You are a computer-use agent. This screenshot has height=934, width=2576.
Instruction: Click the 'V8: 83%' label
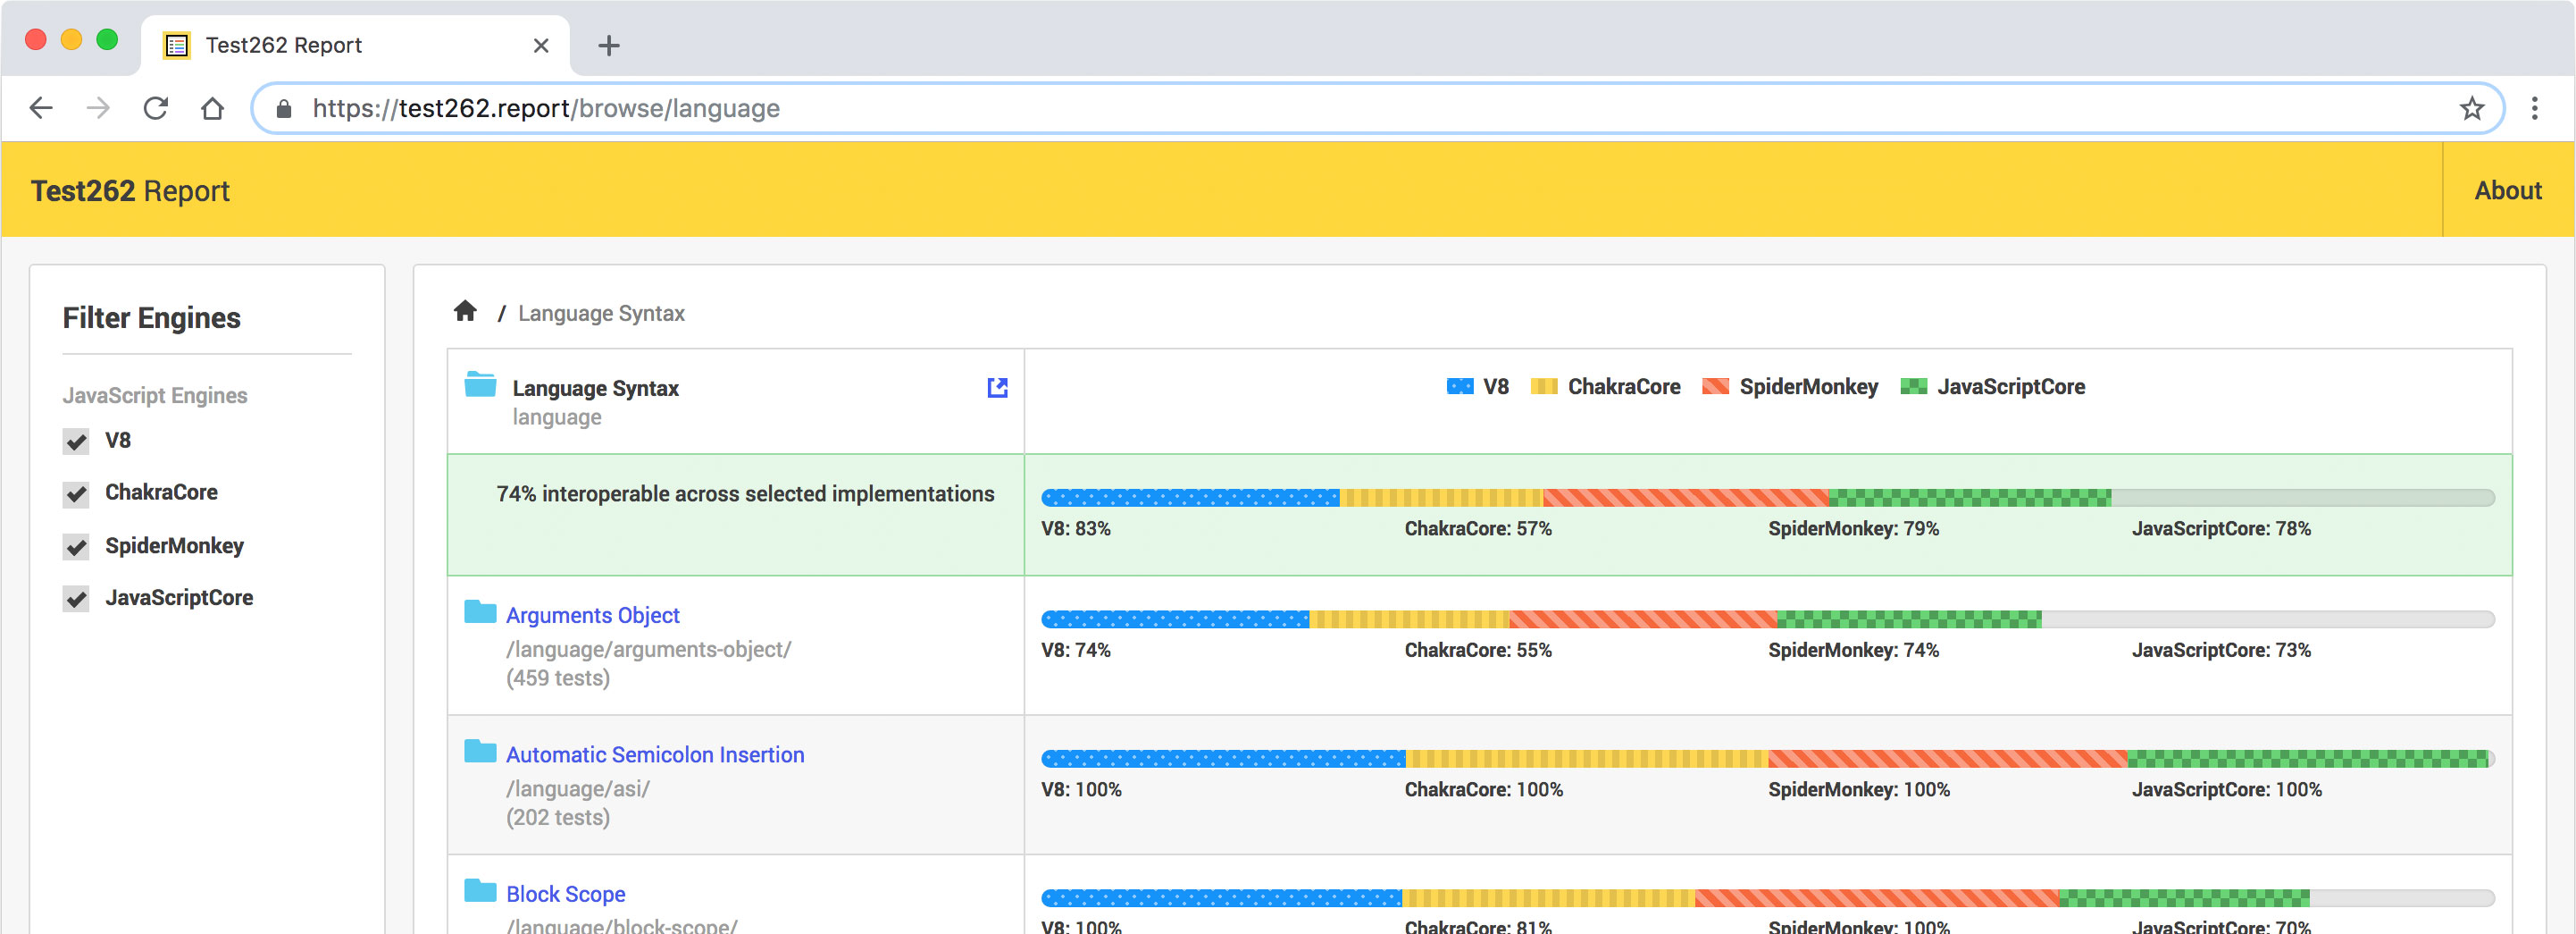pyautogui.click(x=1076, y=528)
